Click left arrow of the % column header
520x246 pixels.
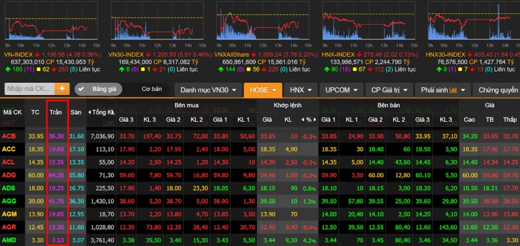point(303,120)
